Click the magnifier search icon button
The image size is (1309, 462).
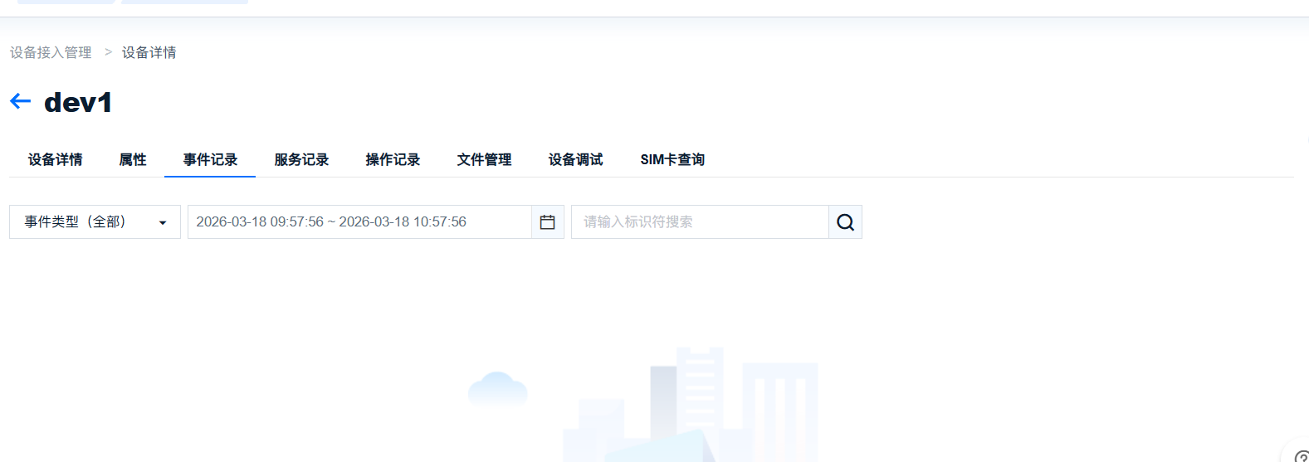click(845, 222)
